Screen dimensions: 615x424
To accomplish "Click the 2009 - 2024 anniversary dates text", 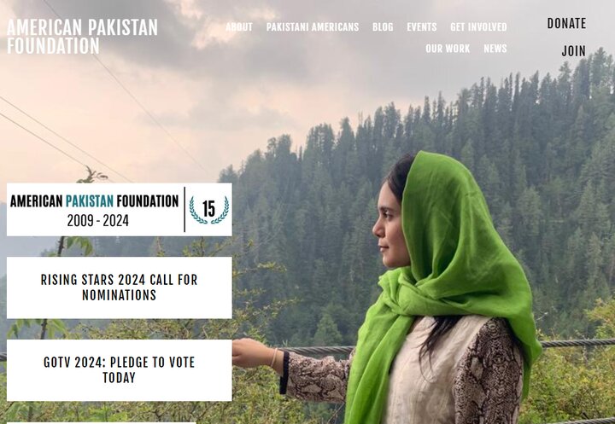I will [97, 221].
